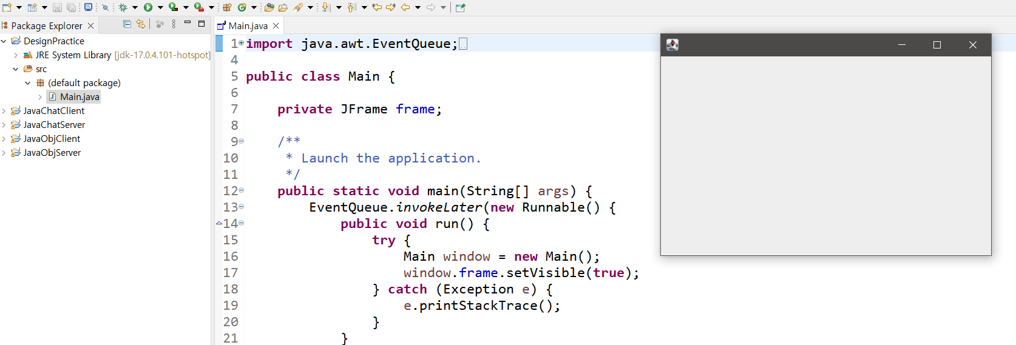
Task: Open Back navigation history dropdown
Action: coord(418,7)
